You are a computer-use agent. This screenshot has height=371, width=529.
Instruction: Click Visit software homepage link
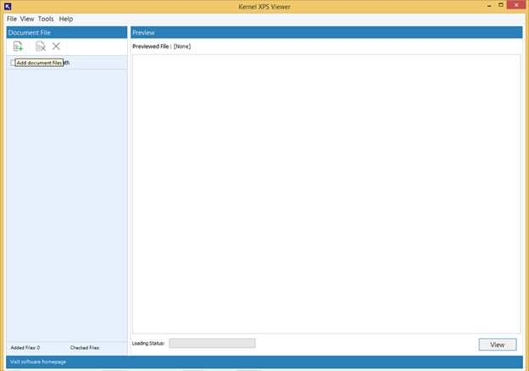(x=38, y=362)
